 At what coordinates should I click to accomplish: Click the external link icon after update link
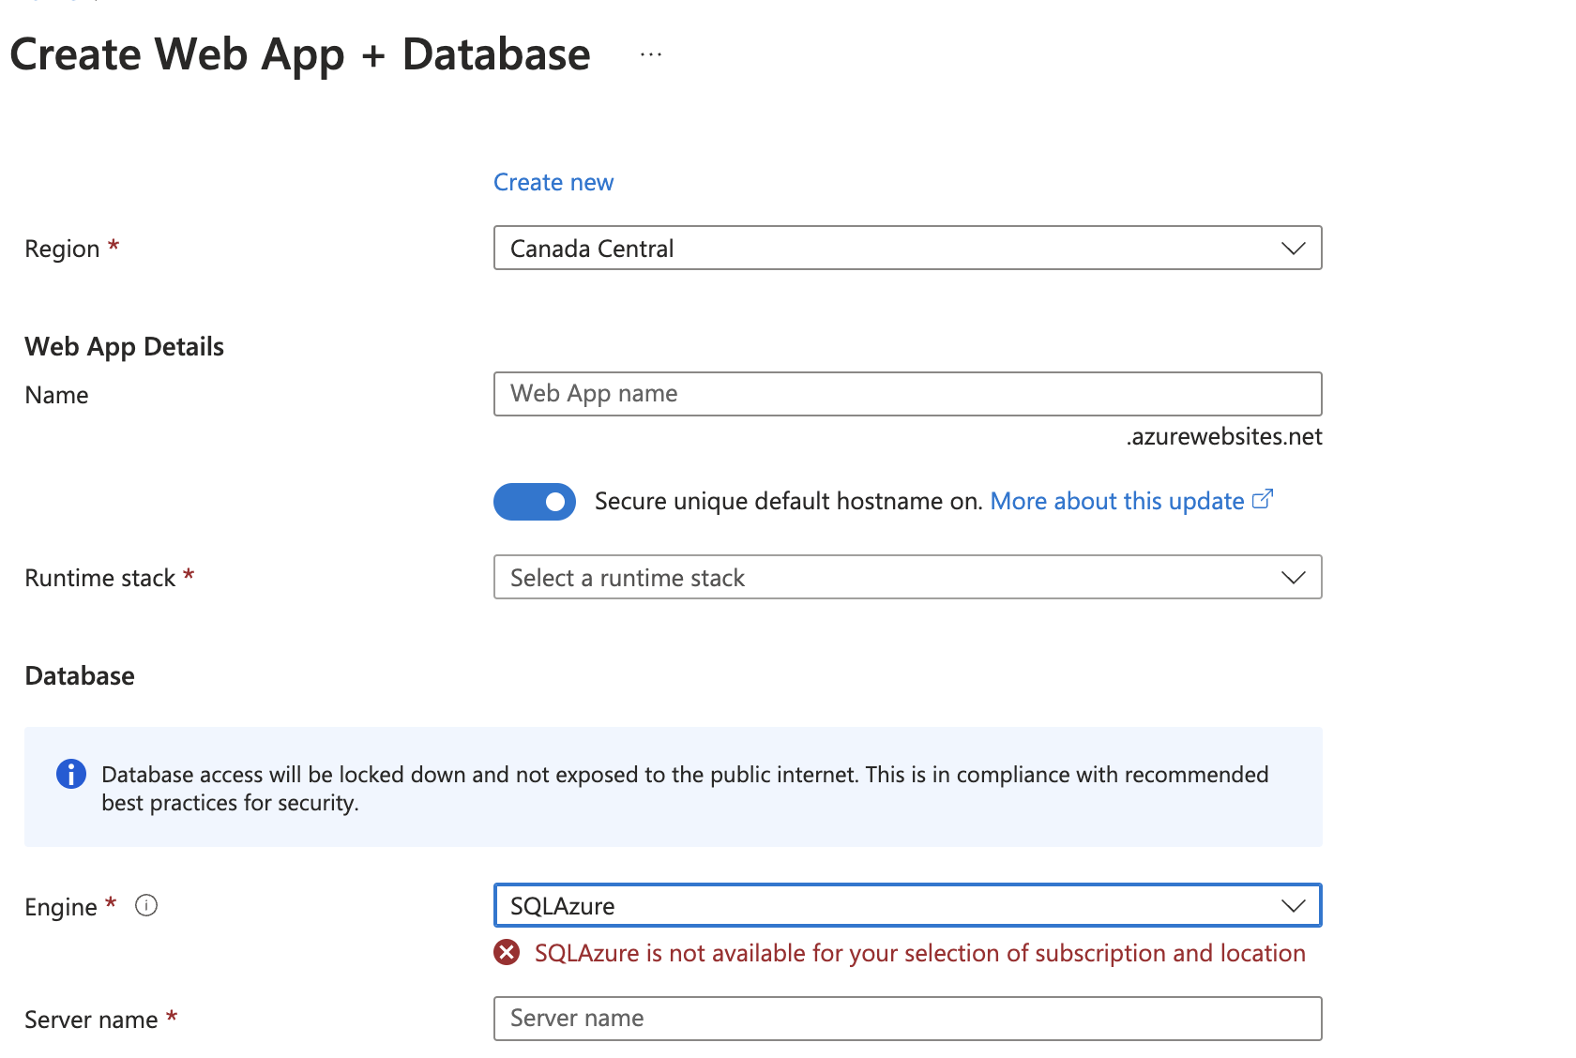tap(1263, 499)
